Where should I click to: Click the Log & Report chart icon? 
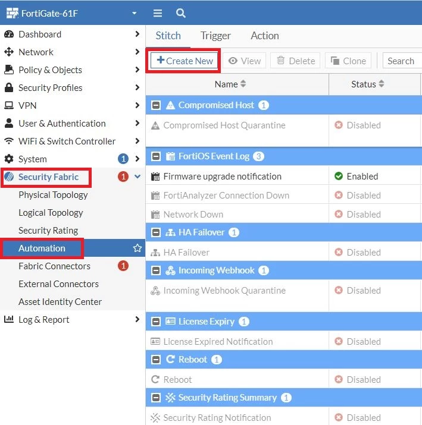pos(9,319)
